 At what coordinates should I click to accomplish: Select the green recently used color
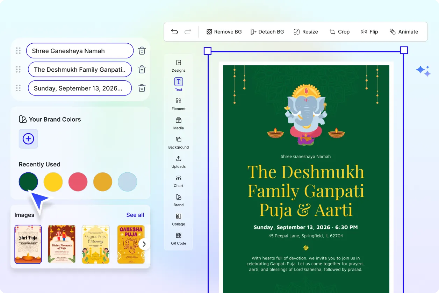(28, 182)
